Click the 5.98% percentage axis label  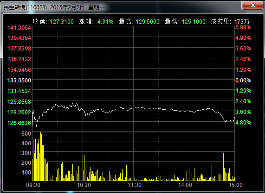[x=243, y=27]
